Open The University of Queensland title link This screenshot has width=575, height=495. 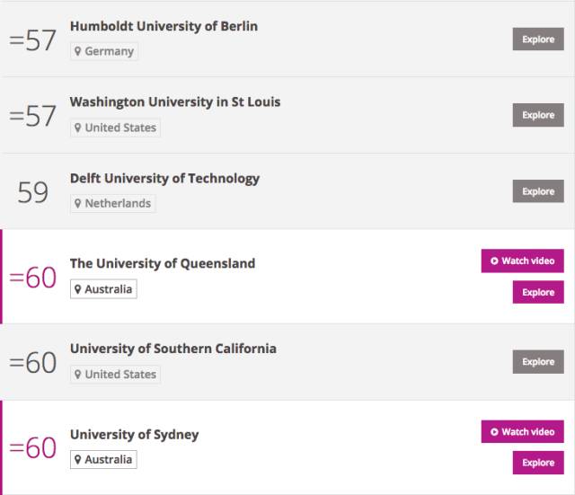[x=163, y=263]
